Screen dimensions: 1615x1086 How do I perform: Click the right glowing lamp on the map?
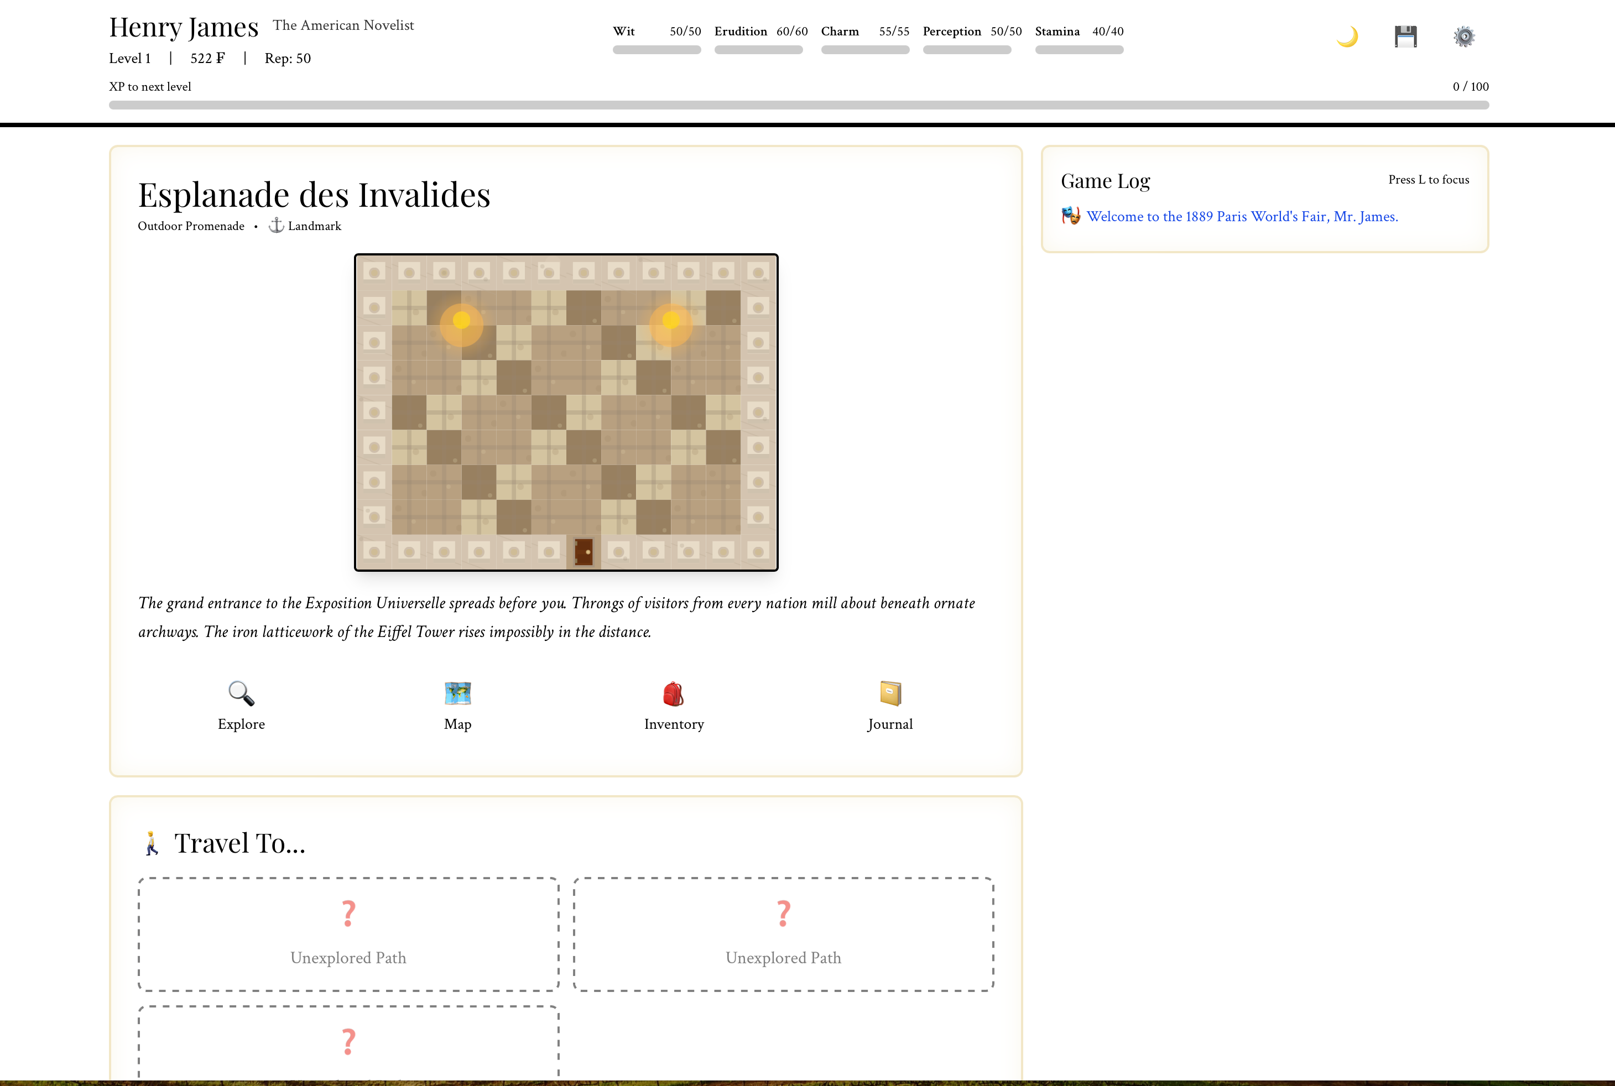(x=671, y=321)
